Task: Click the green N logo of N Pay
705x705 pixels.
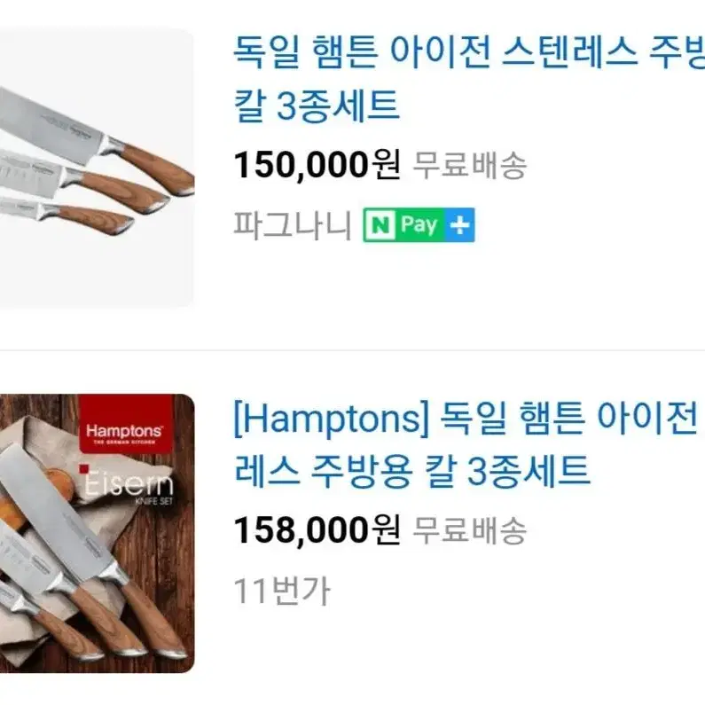Action: pos(380,225)
